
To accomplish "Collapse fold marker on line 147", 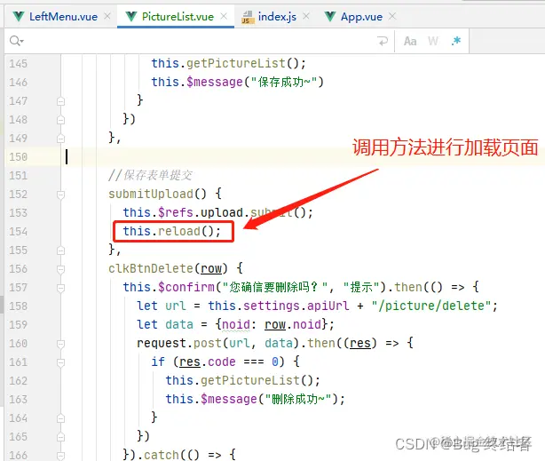I will point(61,101).
